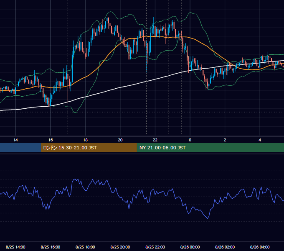Click the 8/25 20:00 date label
284x251 pixels.
(x=120, y=247)
